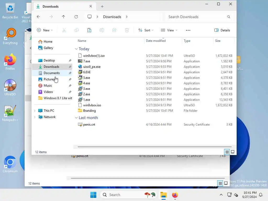Open the Sort dropdown
This screenshot has height=201, width=268.
(x=146, y=30)
